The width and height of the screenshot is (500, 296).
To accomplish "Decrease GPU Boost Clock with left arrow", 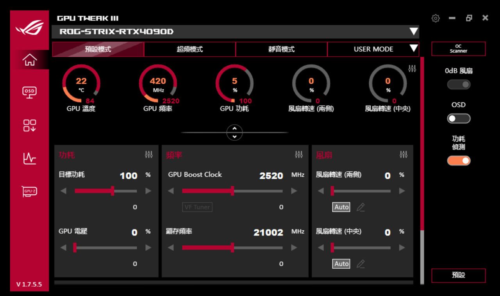I will 171,191.
